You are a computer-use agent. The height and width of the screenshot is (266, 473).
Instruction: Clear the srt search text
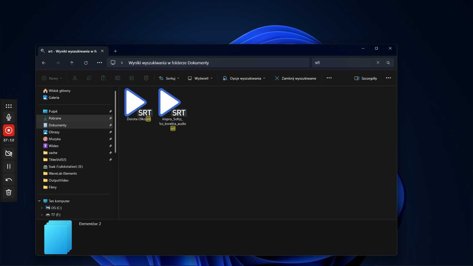coord(378,63)
